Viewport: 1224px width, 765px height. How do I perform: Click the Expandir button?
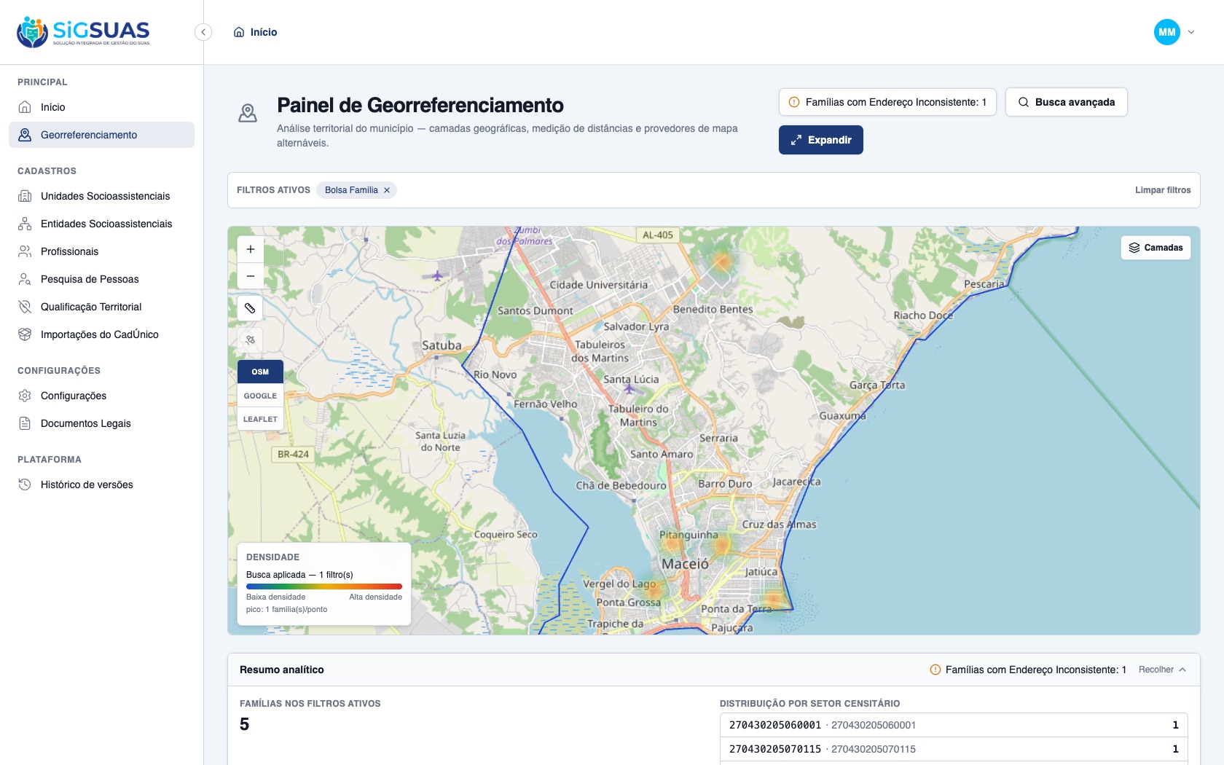tap(821, 140)
